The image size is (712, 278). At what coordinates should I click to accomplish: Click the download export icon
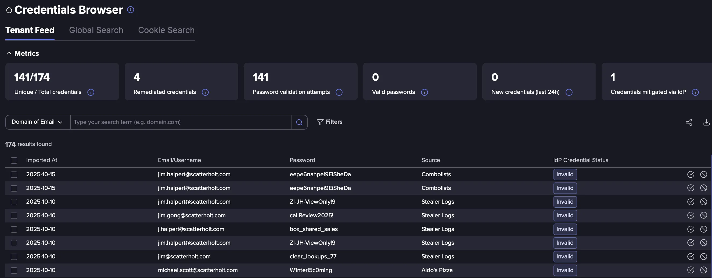coord(706,122)
